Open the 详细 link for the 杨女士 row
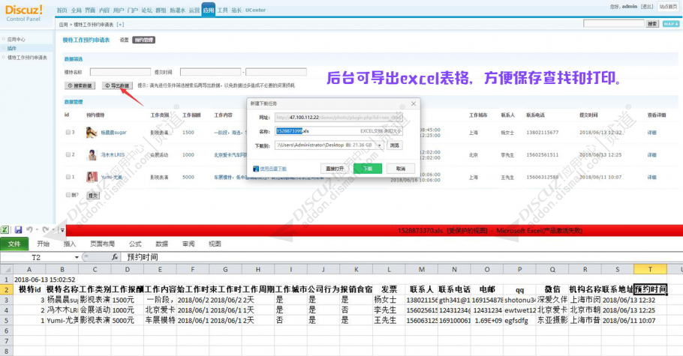 [x=651, y=133]
